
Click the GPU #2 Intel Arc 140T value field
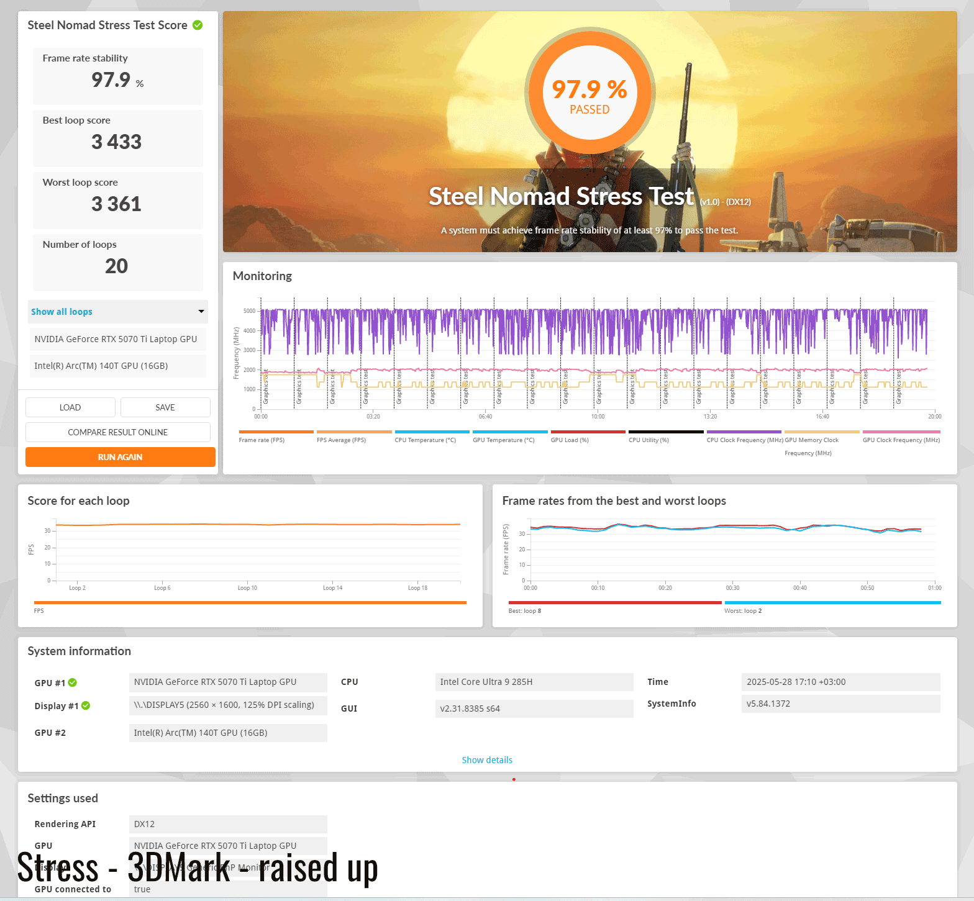point(228,733)
